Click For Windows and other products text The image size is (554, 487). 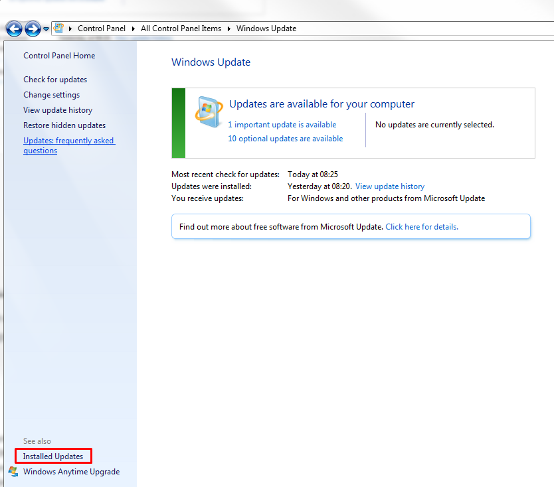386,198
